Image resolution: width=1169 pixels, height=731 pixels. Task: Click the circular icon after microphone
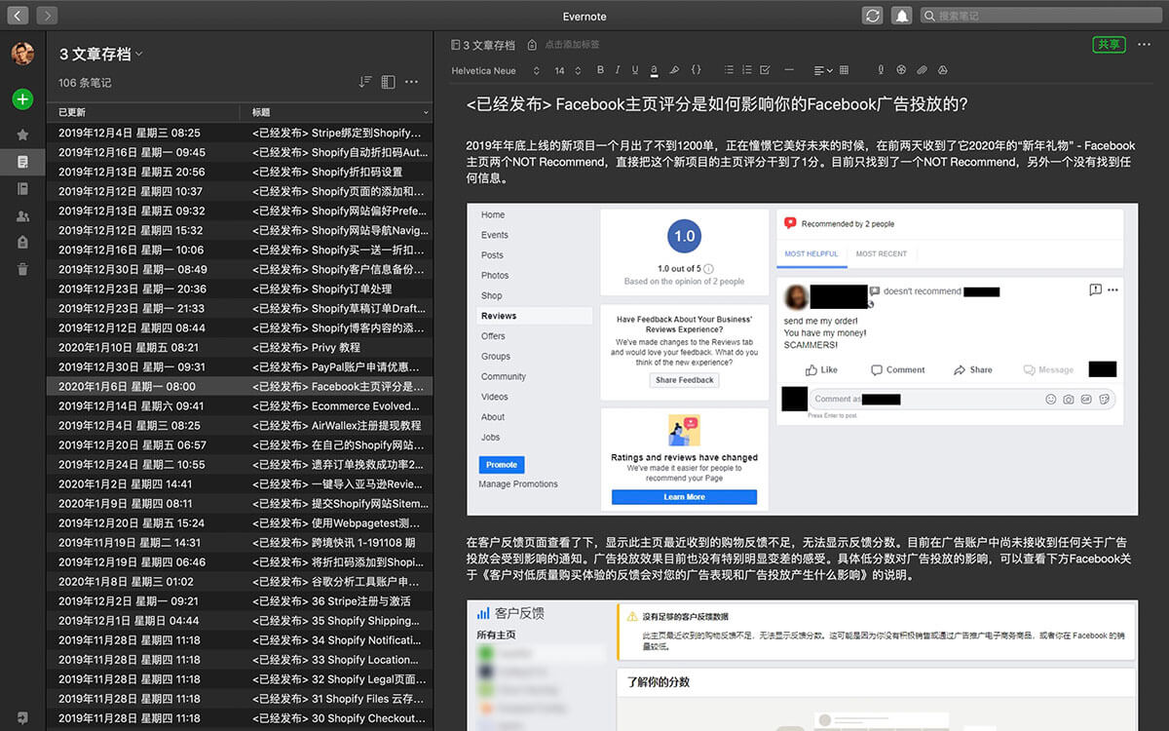[x=901, y=70]
